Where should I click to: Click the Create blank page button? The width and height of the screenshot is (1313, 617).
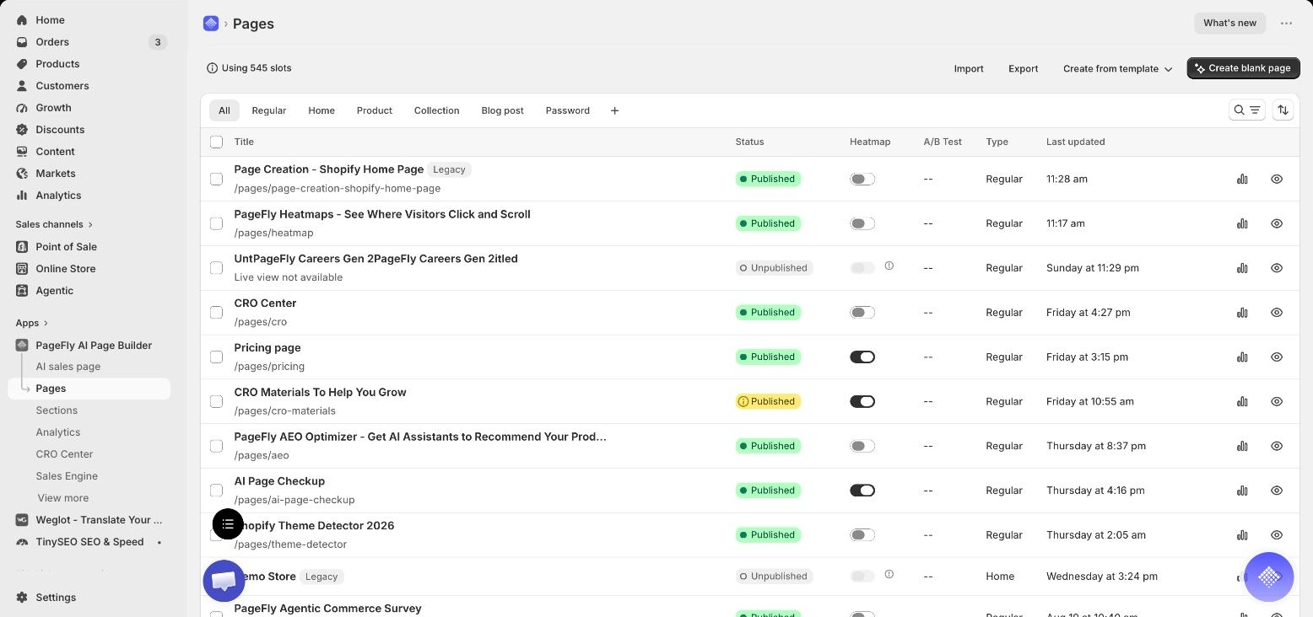pyautogui.click(x=1243, y=68)
